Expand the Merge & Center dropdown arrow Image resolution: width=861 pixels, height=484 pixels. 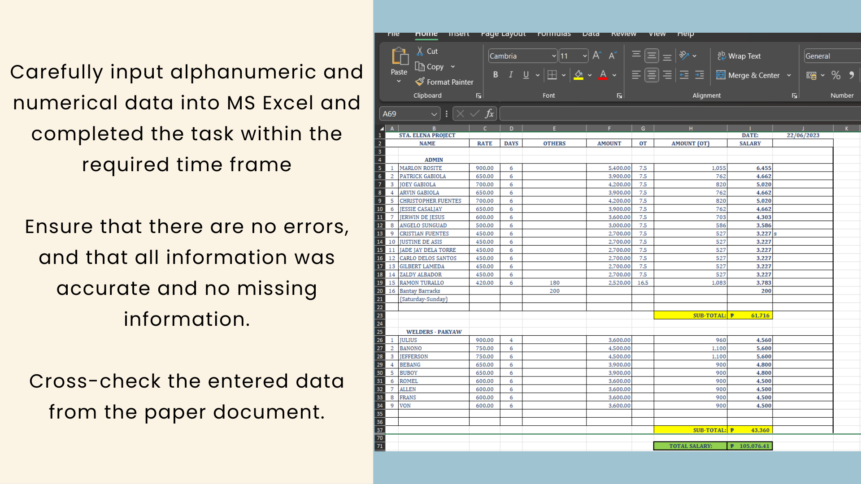(x=789, y=75)
